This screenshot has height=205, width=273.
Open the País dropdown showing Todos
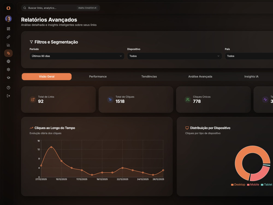click(x=249, y=56)
